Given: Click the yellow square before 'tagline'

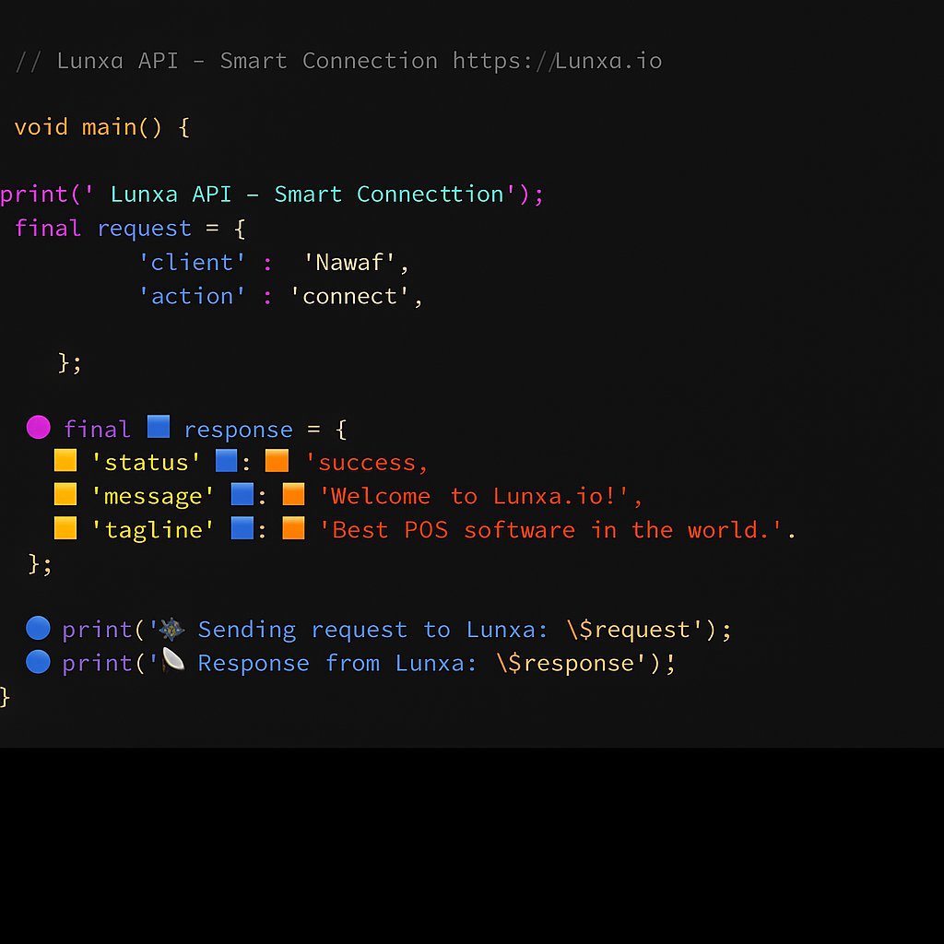Looking at the screenshot, I should 65,528.
